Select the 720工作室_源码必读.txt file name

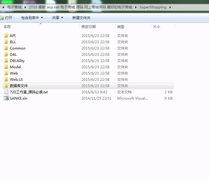point(29,92)
